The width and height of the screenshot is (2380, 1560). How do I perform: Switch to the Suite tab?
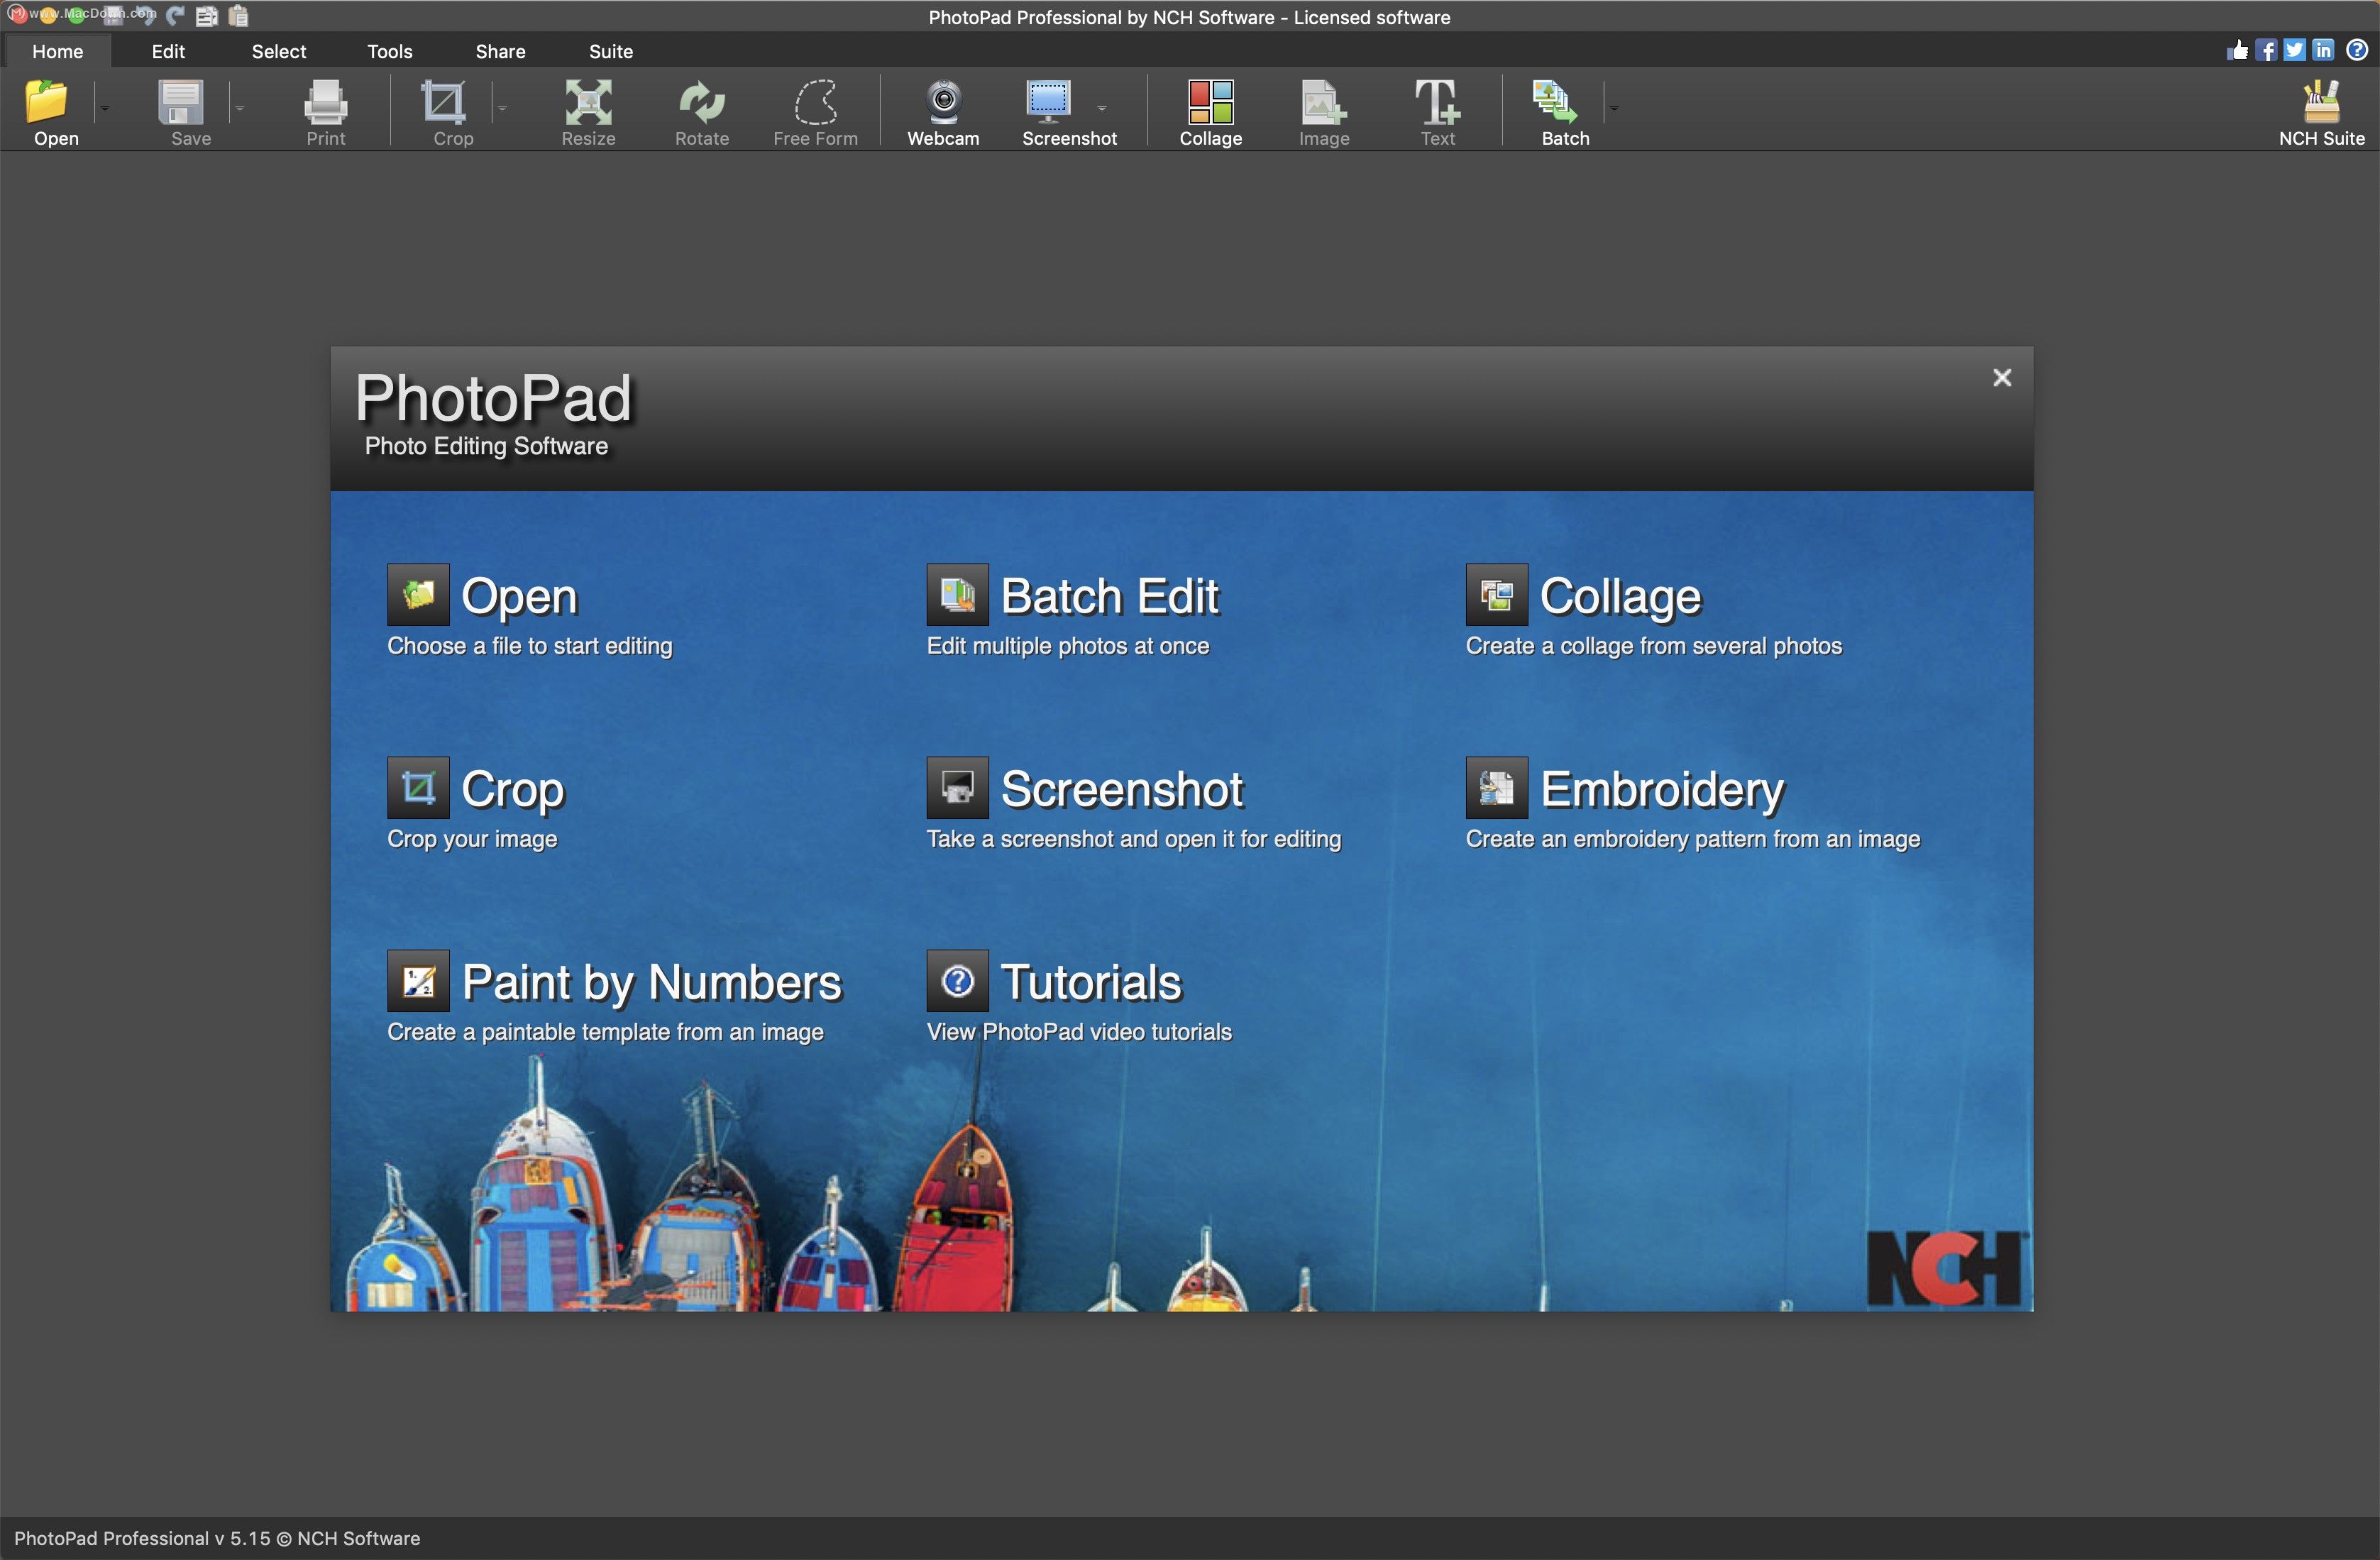[x=611, y=51]
